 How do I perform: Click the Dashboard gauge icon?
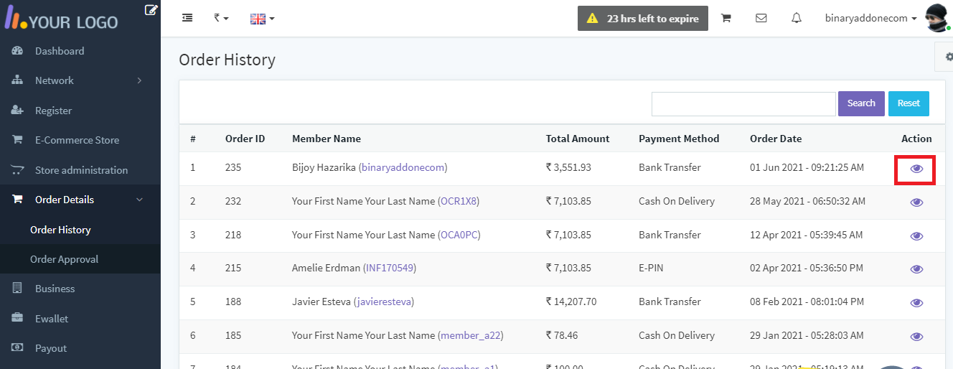coord(18,51)
